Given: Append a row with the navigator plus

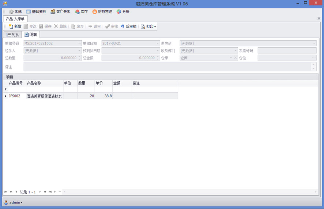Looking at the screenshot, I should point(55,192).
